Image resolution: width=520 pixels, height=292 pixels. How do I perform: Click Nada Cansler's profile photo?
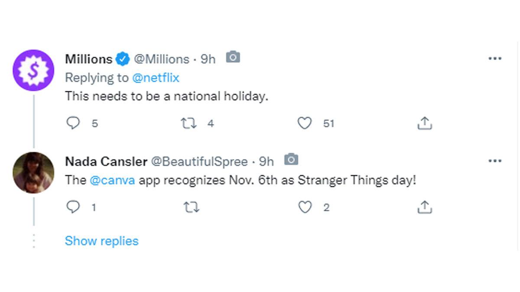click(33, 172)
